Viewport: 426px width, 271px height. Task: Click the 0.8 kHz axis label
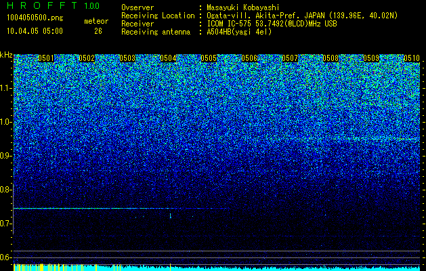(5, 190)
